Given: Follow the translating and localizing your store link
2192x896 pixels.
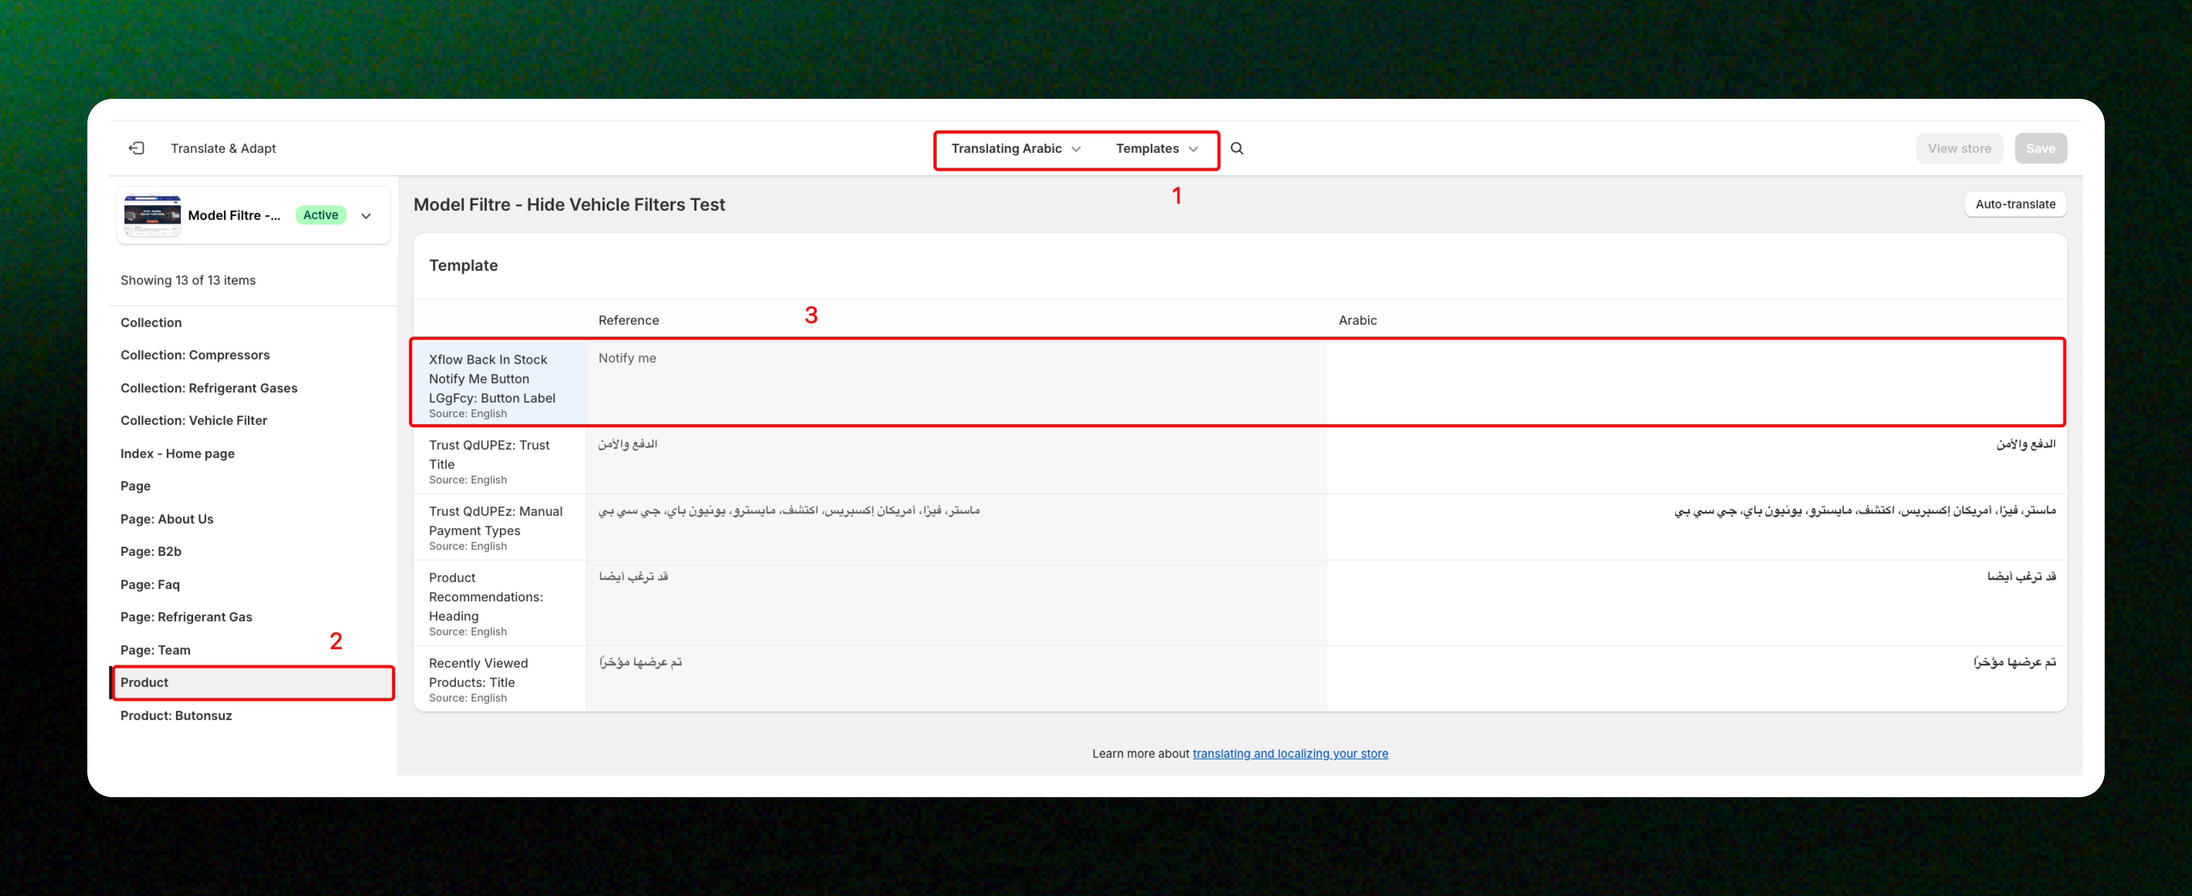Looking at the screenshot, I should 1289,753.
